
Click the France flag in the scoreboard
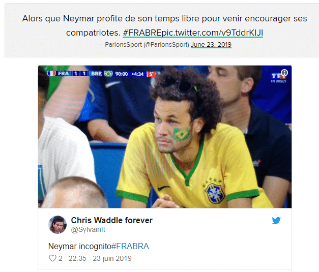click(52, 73)
